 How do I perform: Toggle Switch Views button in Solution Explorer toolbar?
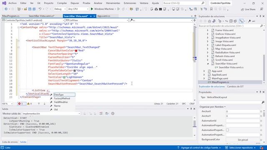(x=214, y=21)
